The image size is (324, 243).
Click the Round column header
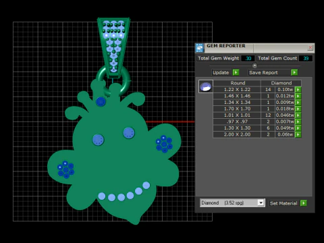click(237, 83)
